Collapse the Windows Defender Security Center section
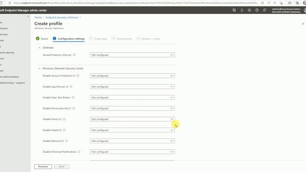Screen dimensions: 306x172 coord(39,68)
